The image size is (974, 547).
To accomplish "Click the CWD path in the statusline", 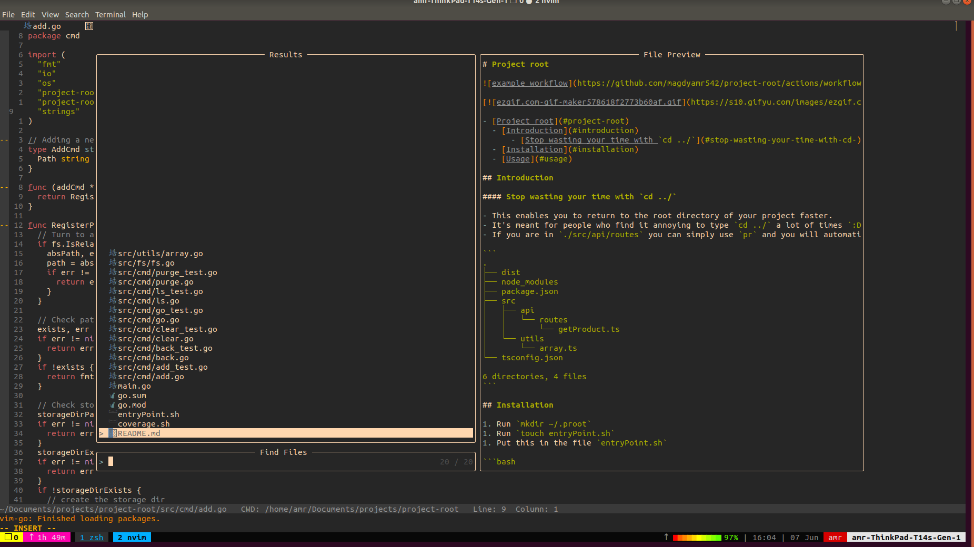I will click(x=349, y=509).
